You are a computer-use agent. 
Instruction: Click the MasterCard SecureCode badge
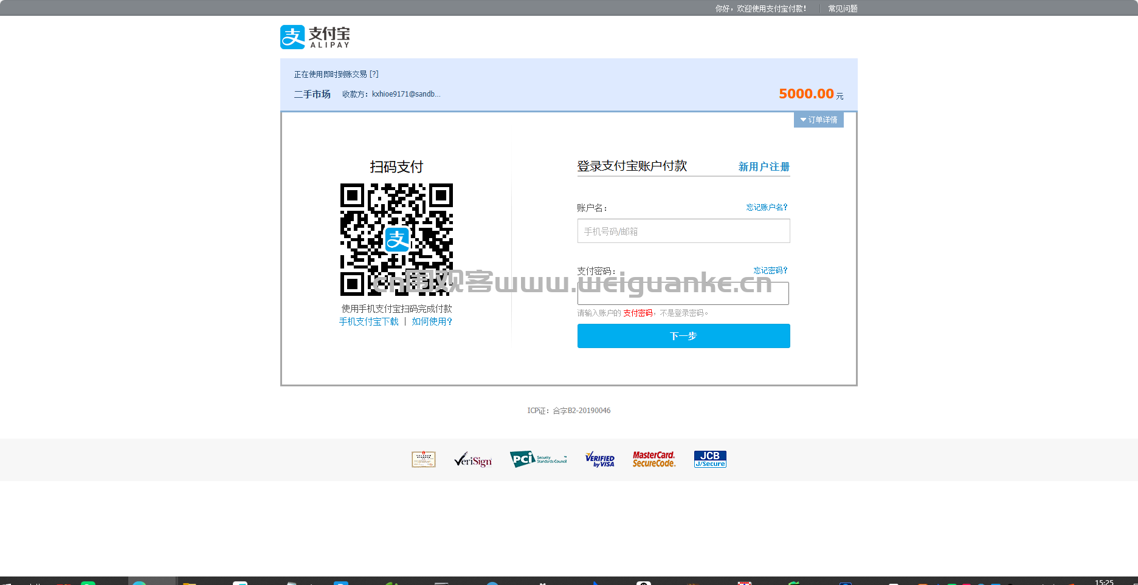(x=654, y=459)
